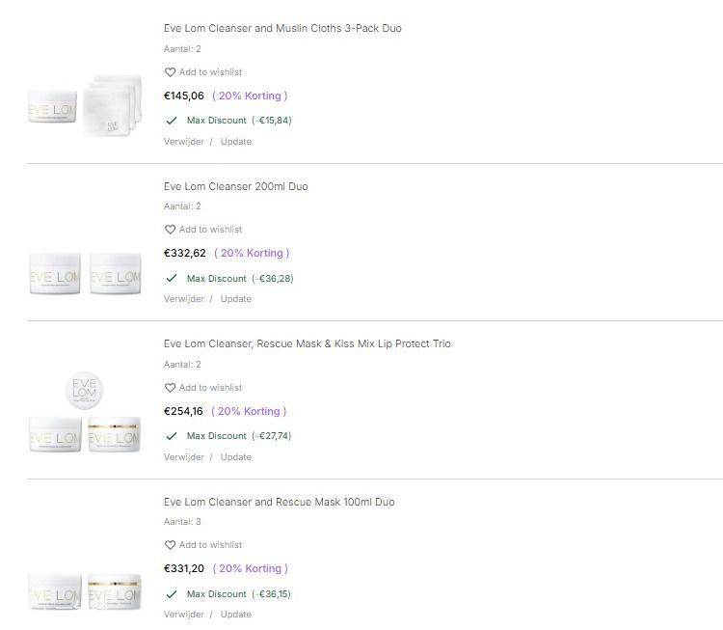Click Update for Cleanser and Rescue Mask 100ml Duo

coord(235,615)
